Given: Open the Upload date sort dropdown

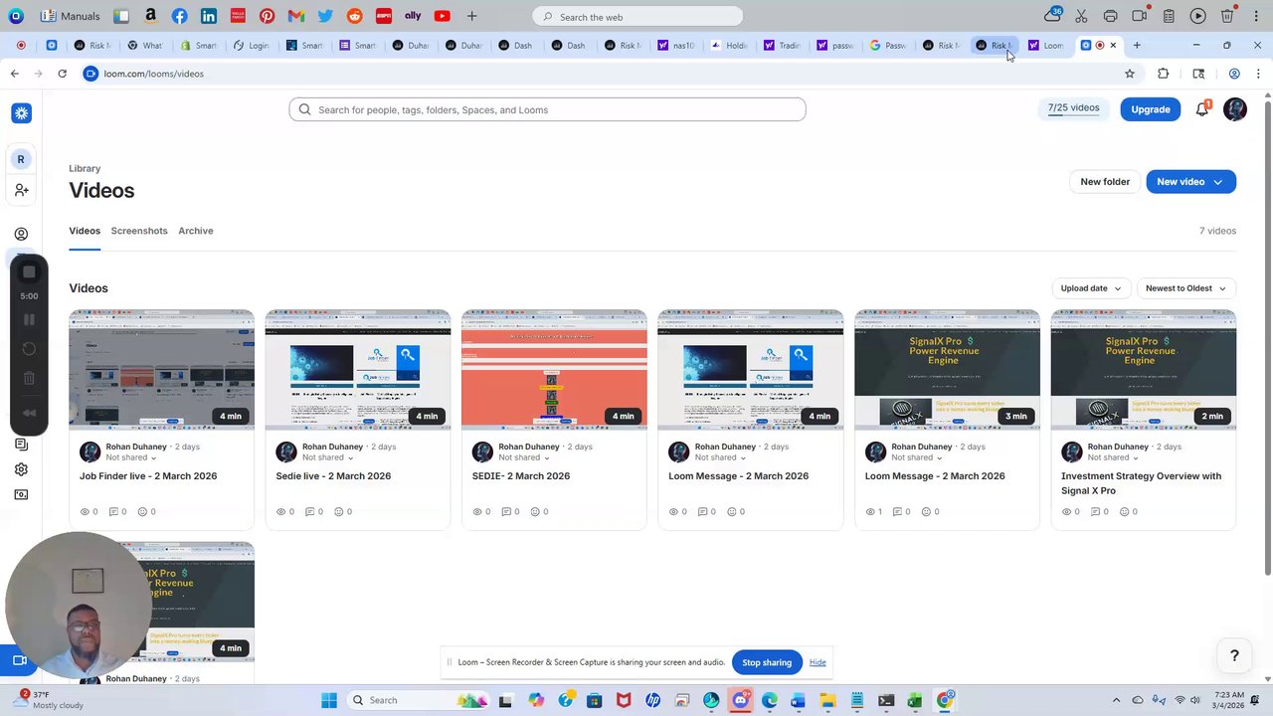Looking at the screenshot, I should [x=1091, y=288].
